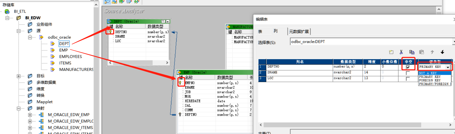Click the copy icon in dialog toolbar
The width and height of the screenshot is (455, 134).
tap(412, 52)
